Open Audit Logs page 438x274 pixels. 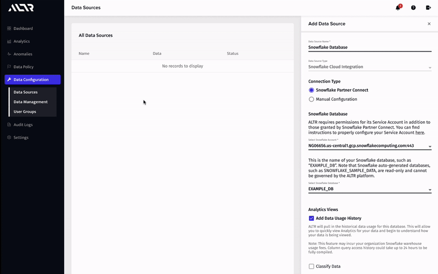point(23,125)
